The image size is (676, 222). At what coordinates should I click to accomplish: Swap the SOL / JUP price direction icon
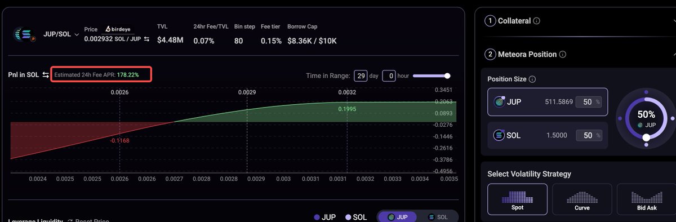(x=146, y=39)
